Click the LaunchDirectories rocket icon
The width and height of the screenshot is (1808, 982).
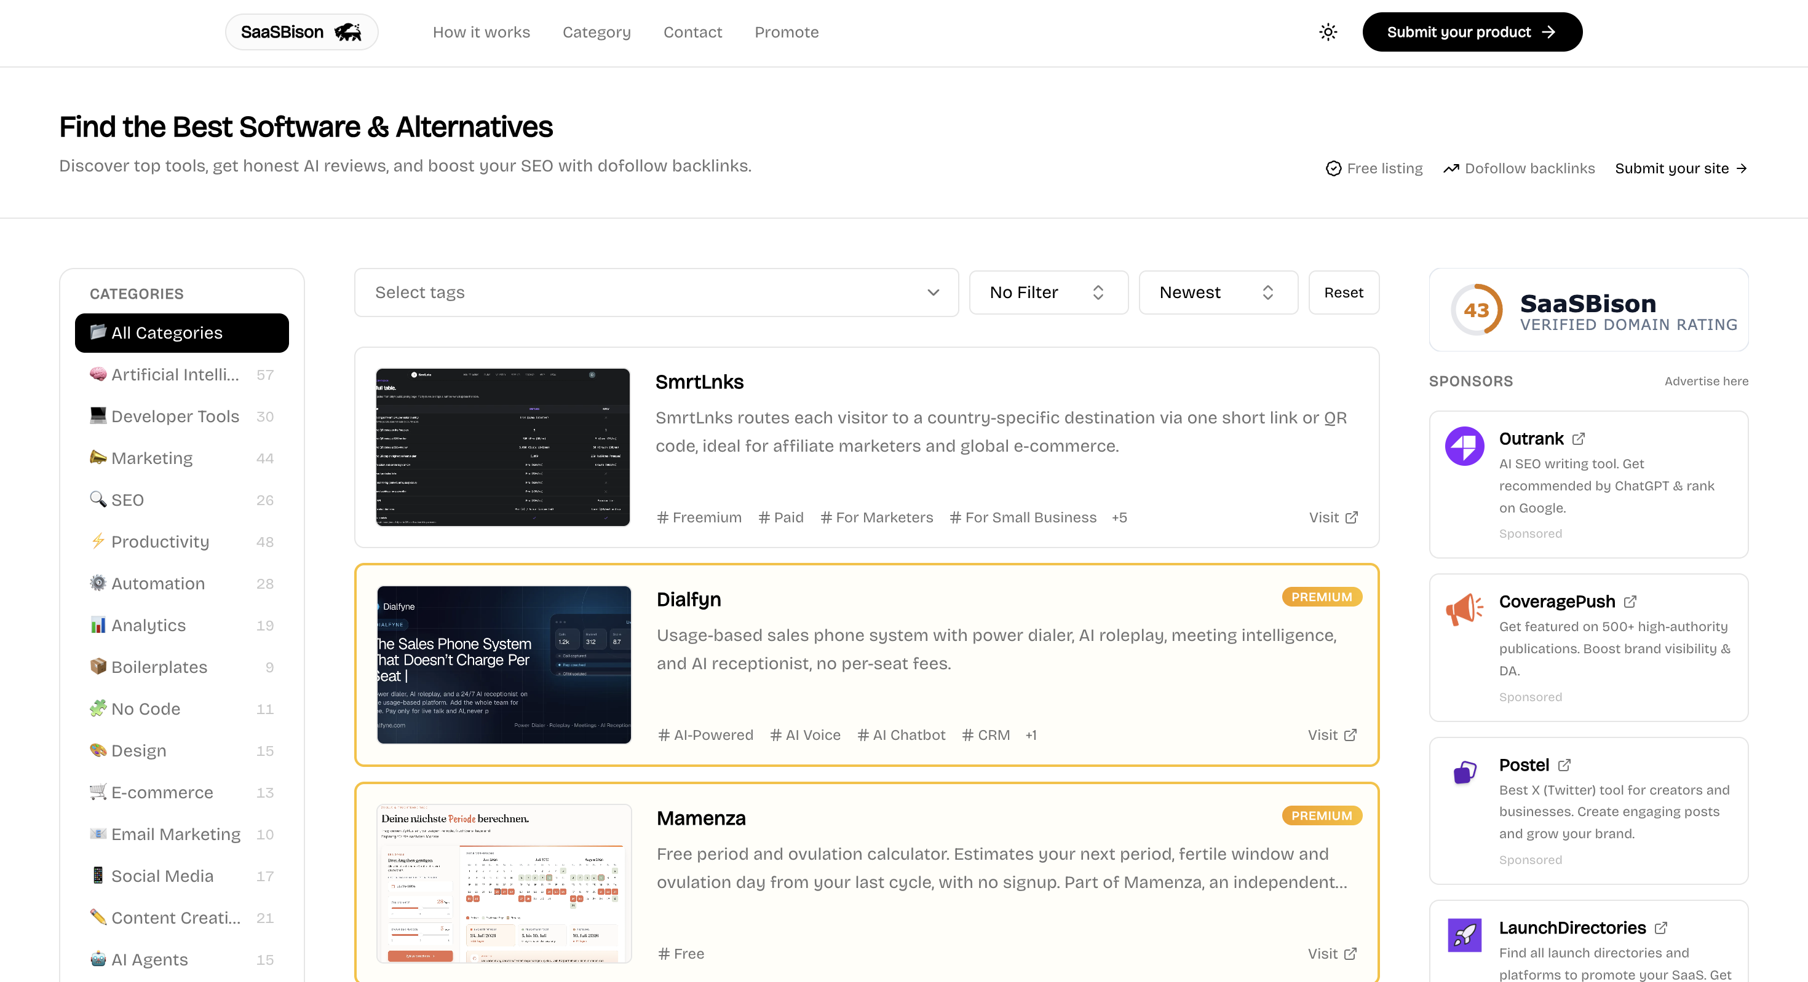[1465, 935]
